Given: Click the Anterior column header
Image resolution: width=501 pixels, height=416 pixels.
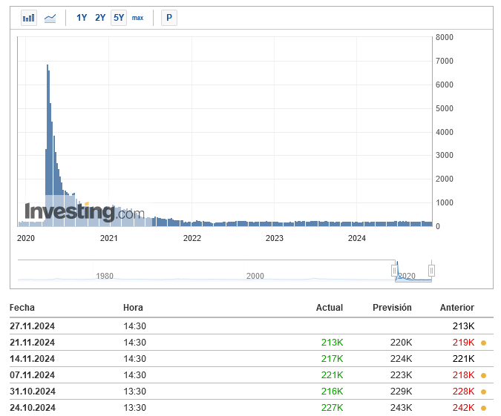Looking at the screenshot, I should [457, 308].
